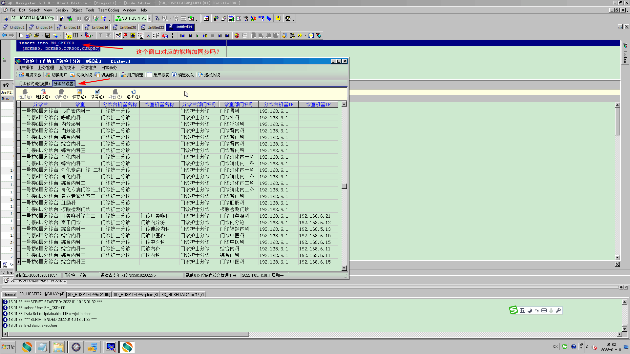Click the grid's vertical scrollbar thumb

(x=344, y=186)
